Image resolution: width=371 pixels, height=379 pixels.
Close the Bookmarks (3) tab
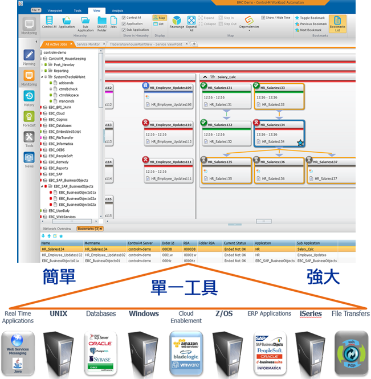101,229
